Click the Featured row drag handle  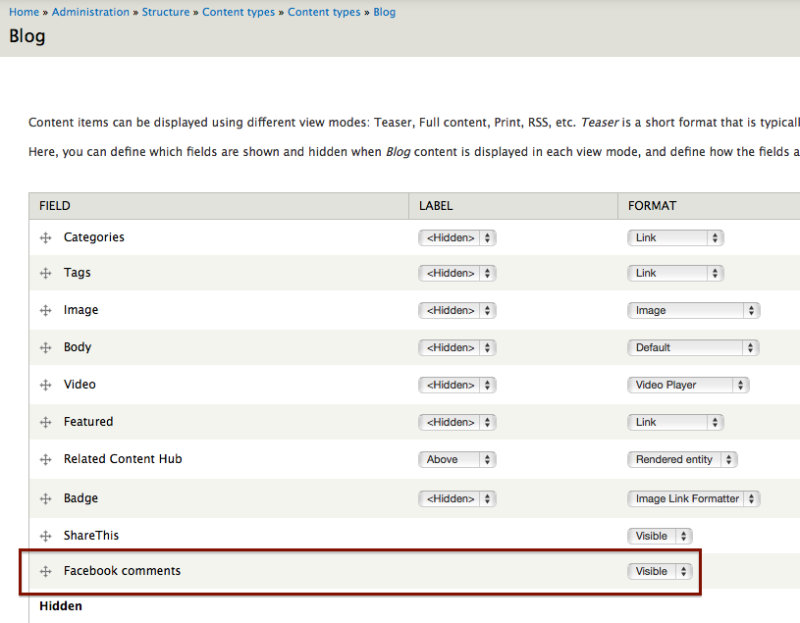coord(45,423)
